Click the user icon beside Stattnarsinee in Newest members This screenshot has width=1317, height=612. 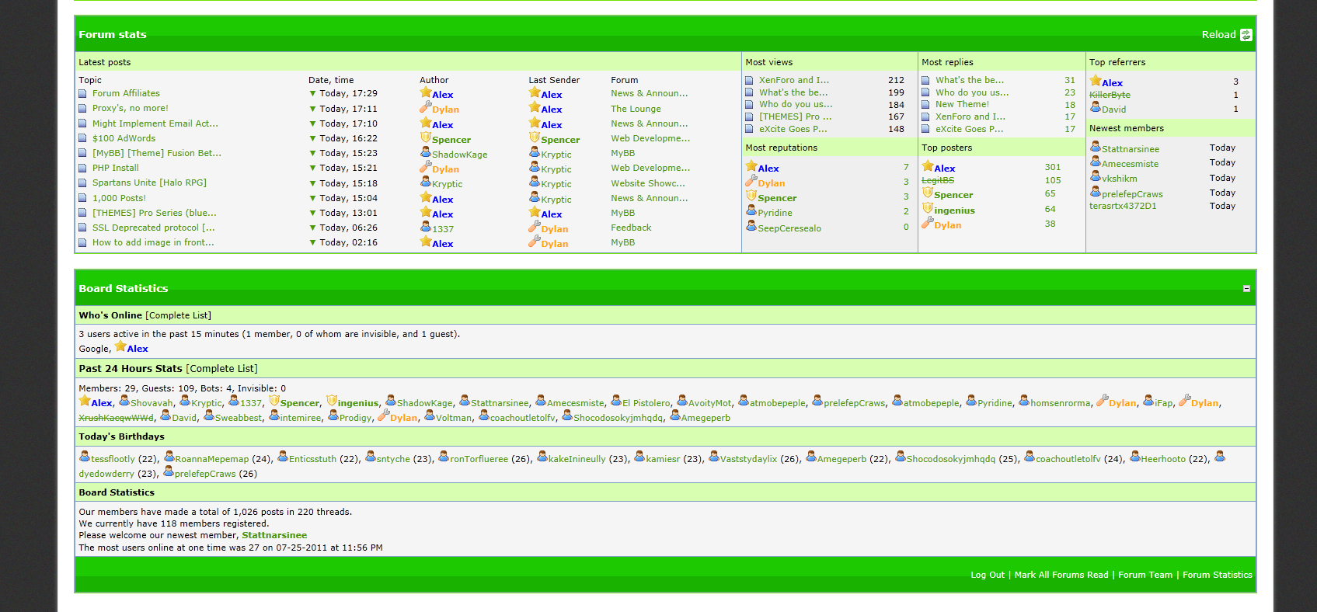coord(1095,147)
